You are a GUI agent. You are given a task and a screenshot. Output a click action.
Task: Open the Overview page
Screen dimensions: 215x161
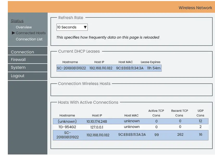click(24, 27)
